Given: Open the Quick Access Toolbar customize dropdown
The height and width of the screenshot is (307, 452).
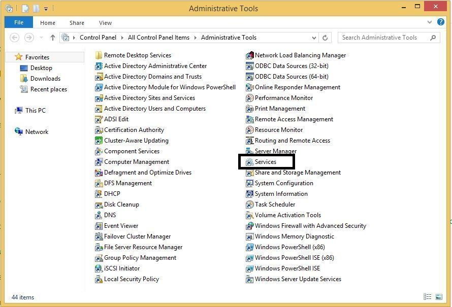Looking at the screenshot, I should (x=46, y=9).
